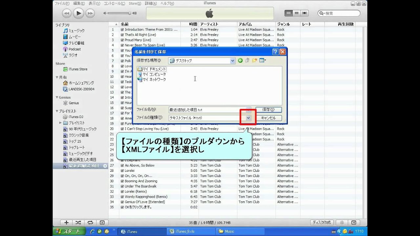Toggle repeat icon at bottom left
The width and height of the screenshot is (420, 236).
90,223
